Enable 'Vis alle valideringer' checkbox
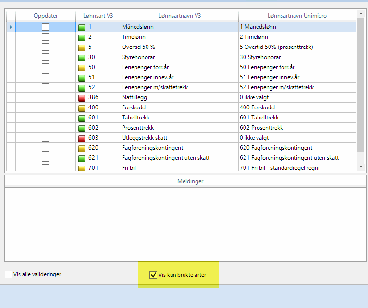This screenshot has height=308, width=368. [x=9, y=275]
